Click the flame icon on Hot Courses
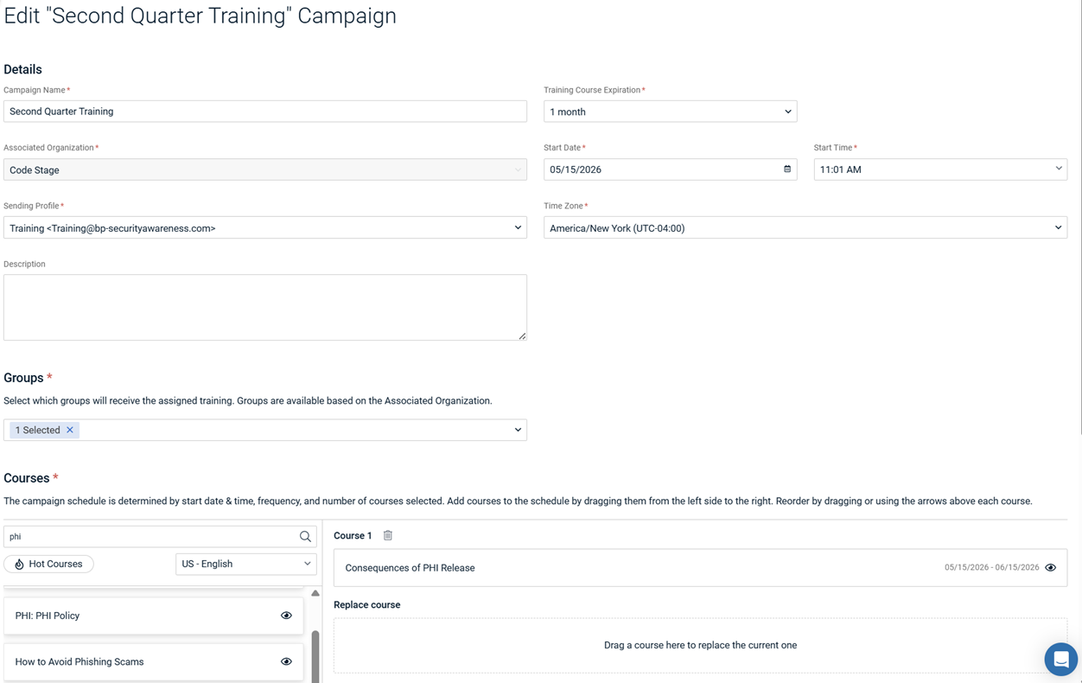The width and height of the screenshot is (1082, 683). click(x=19, y=564)
